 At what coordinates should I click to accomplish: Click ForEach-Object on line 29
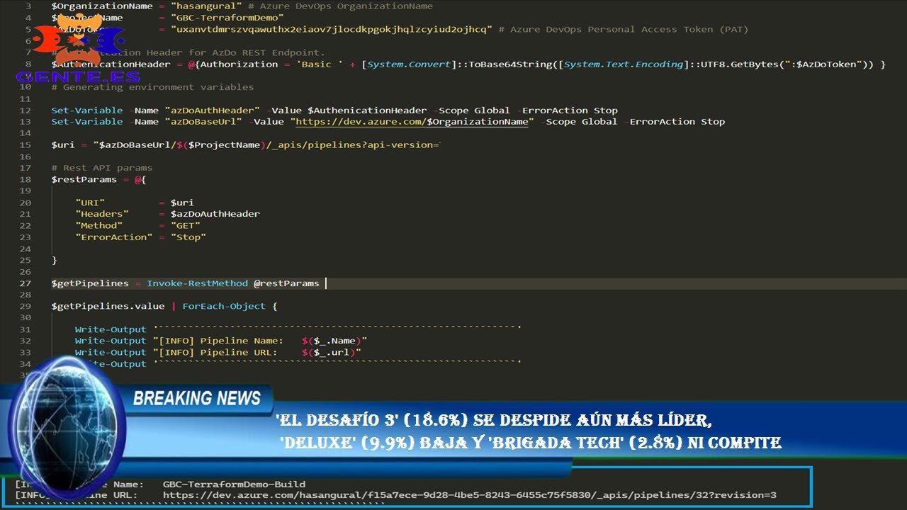224,307
